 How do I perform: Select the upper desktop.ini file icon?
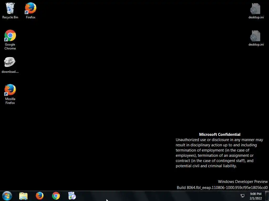coord(256,10)
